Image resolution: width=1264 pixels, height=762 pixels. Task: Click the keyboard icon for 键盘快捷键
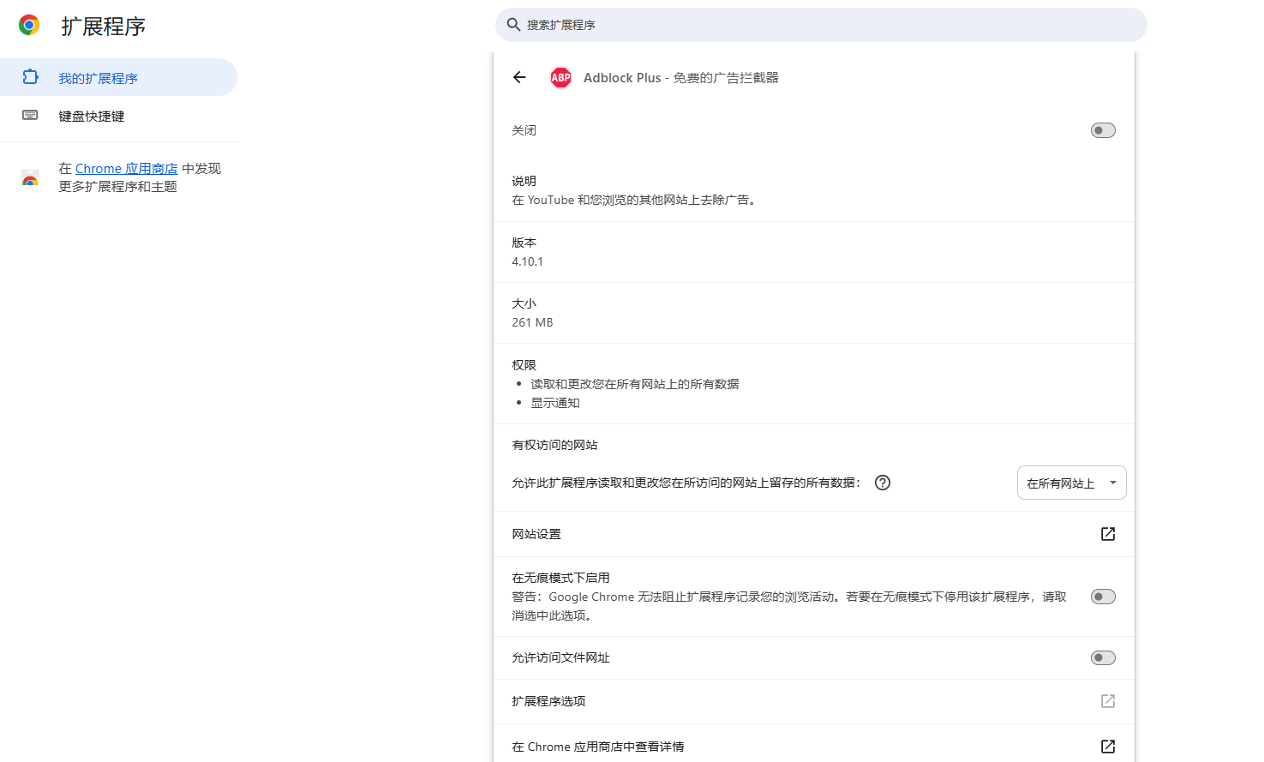[30, 115]
